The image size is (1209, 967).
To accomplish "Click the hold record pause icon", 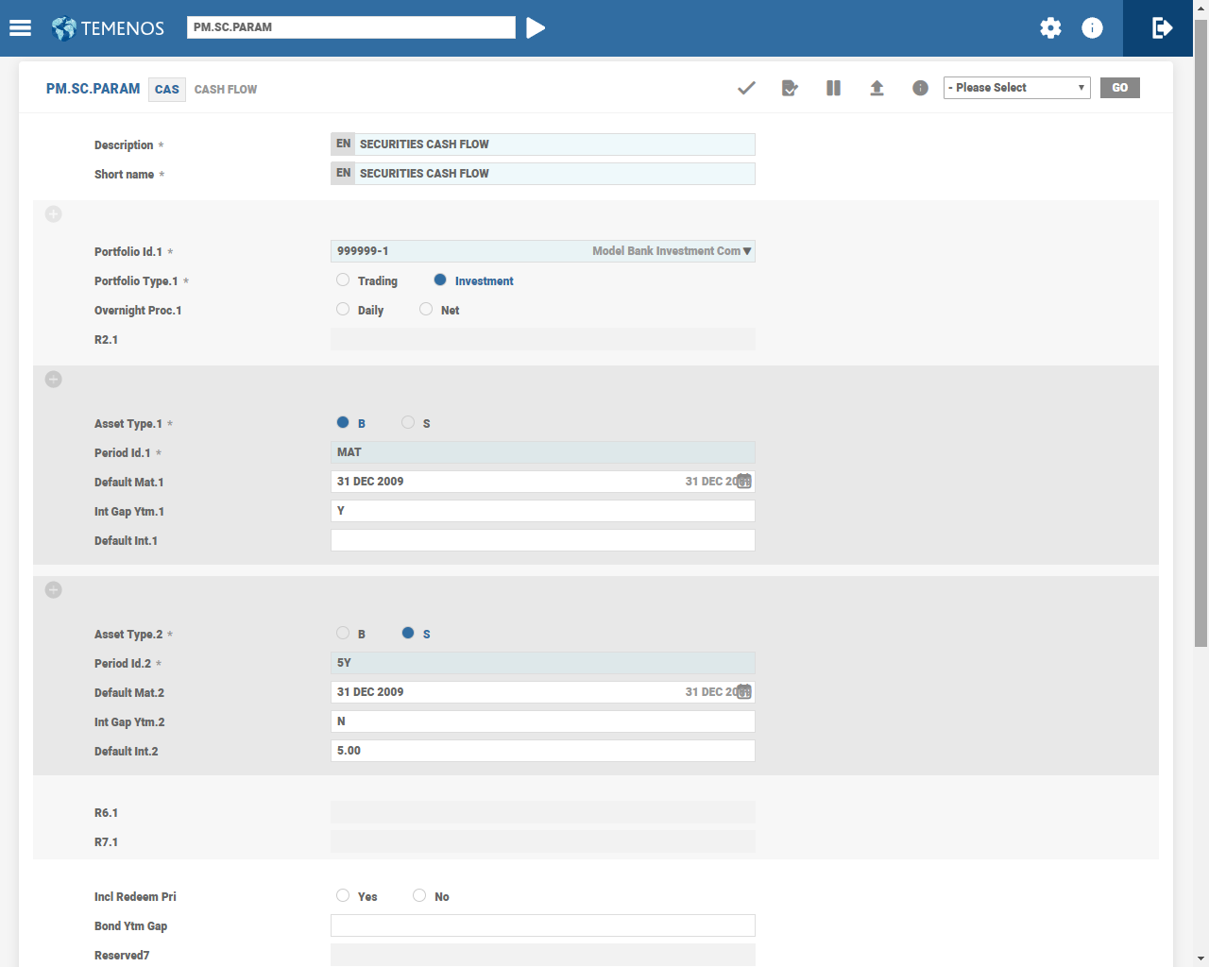I will pyautogui.click(x=833, y=88).
